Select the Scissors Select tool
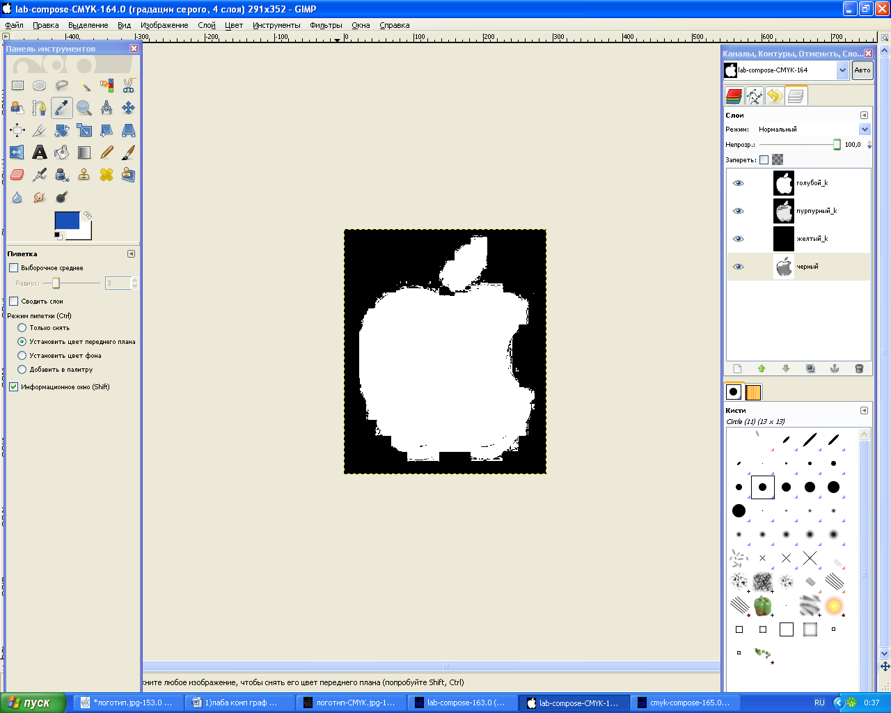Image resolution: width=891 pixels, height=713 pixels. 129,86
